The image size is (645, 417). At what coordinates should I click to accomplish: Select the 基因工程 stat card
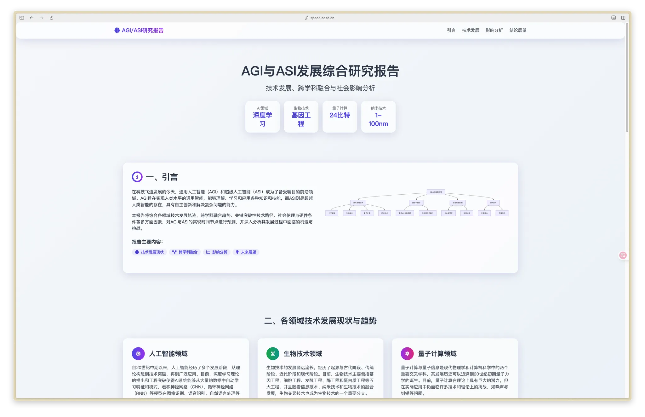(301, 117)
